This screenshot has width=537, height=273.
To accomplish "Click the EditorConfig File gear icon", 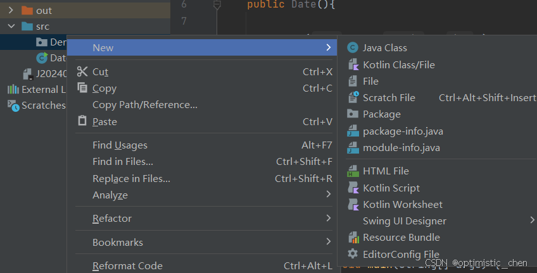I will pyautogui.click(x=353, y=254).
